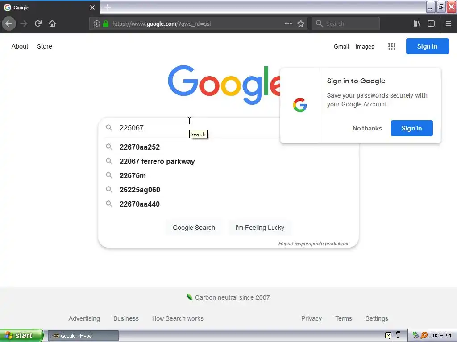This screenshot has height=342, width=457.
Task: Click the magnifier icon in Google search box
Action: [109, 128]
